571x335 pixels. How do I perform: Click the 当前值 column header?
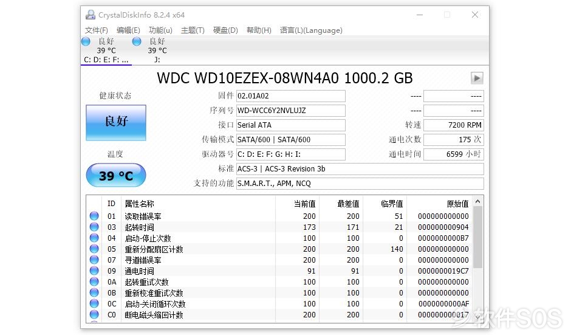coord(304,204)
